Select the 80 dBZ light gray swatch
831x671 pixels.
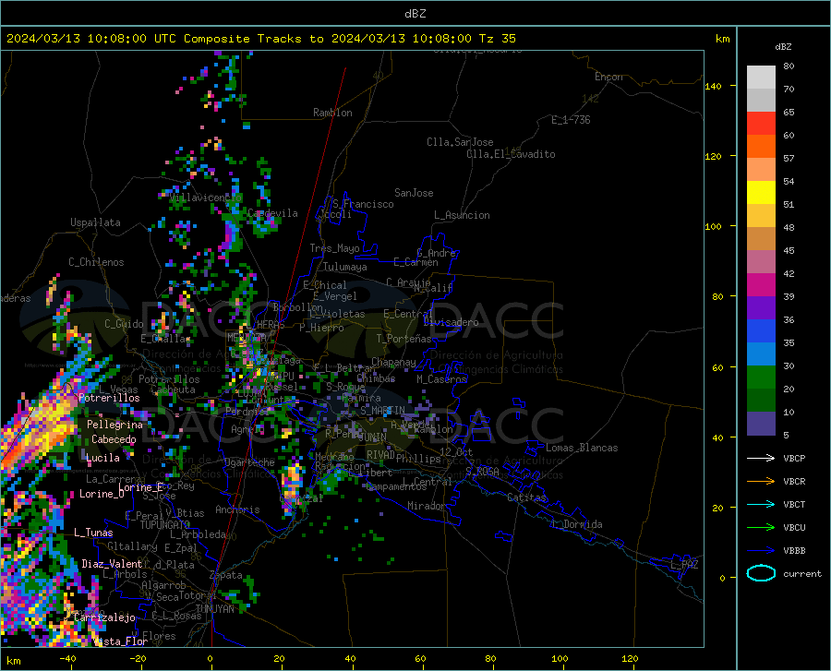[x=761, y=78]
